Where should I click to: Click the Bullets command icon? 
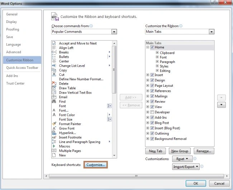click(54, 57)
